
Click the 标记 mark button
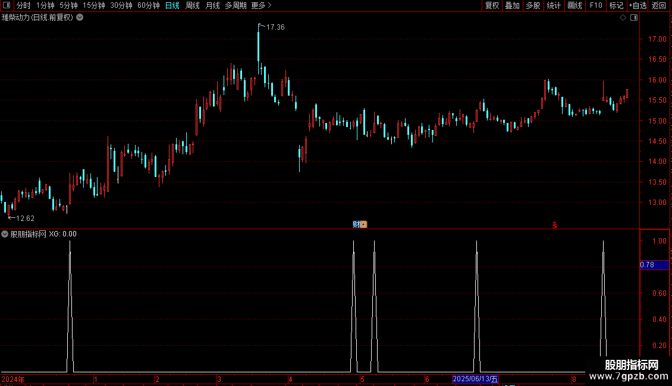point(616,5)
